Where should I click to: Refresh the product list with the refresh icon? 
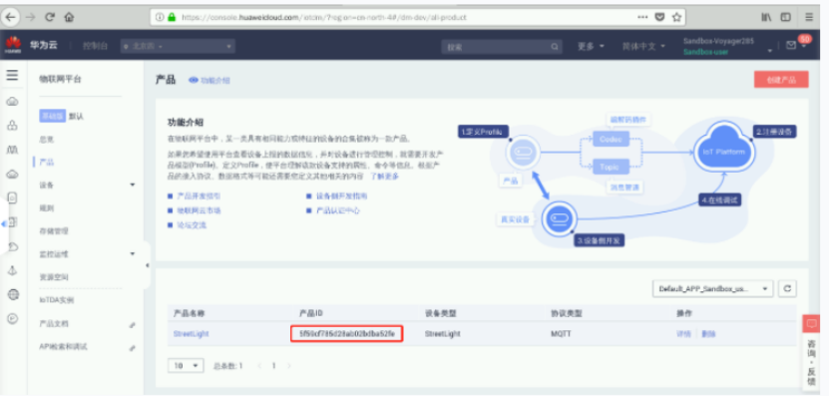click(787, 288)
